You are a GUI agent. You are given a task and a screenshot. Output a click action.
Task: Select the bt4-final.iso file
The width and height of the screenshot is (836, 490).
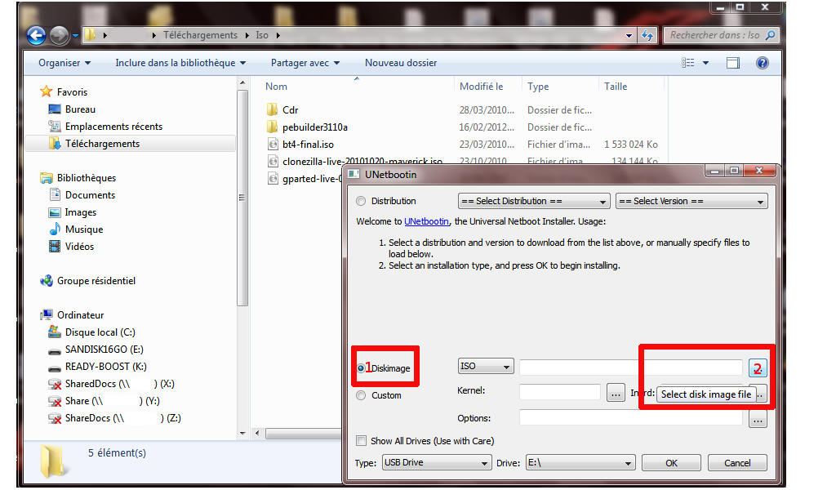coord(307,144)
